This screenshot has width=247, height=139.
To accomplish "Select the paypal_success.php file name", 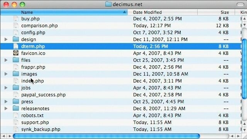I will click(43, 95).
